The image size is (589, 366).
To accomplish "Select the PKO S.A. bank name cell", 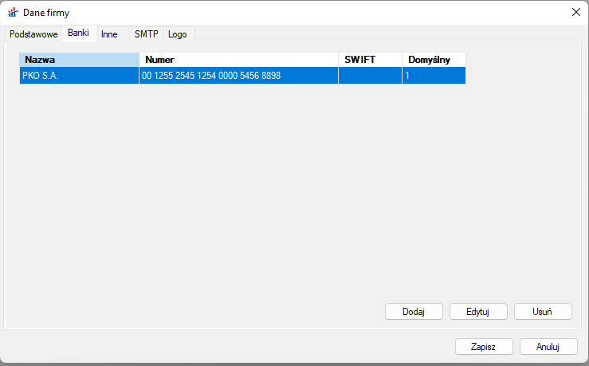I will [79, 76].
